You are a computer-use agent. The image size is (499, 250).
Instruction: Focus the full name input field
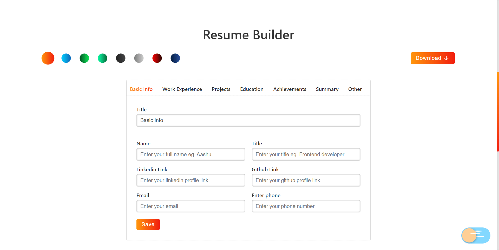pyautogui.click(x=191, y=154)
